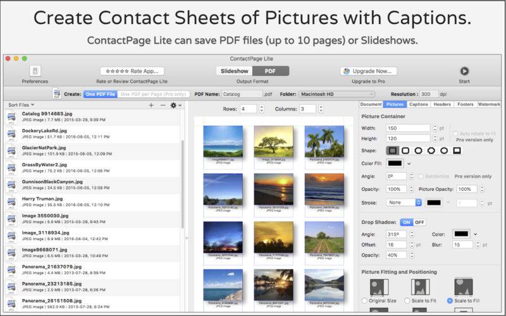Click the PDF Name field

242,94
